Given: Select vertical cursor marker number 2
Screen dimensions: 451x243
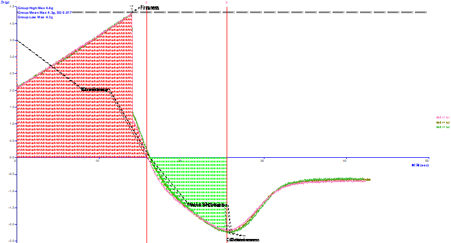Looking at the screenshot, I should point(147,3).
